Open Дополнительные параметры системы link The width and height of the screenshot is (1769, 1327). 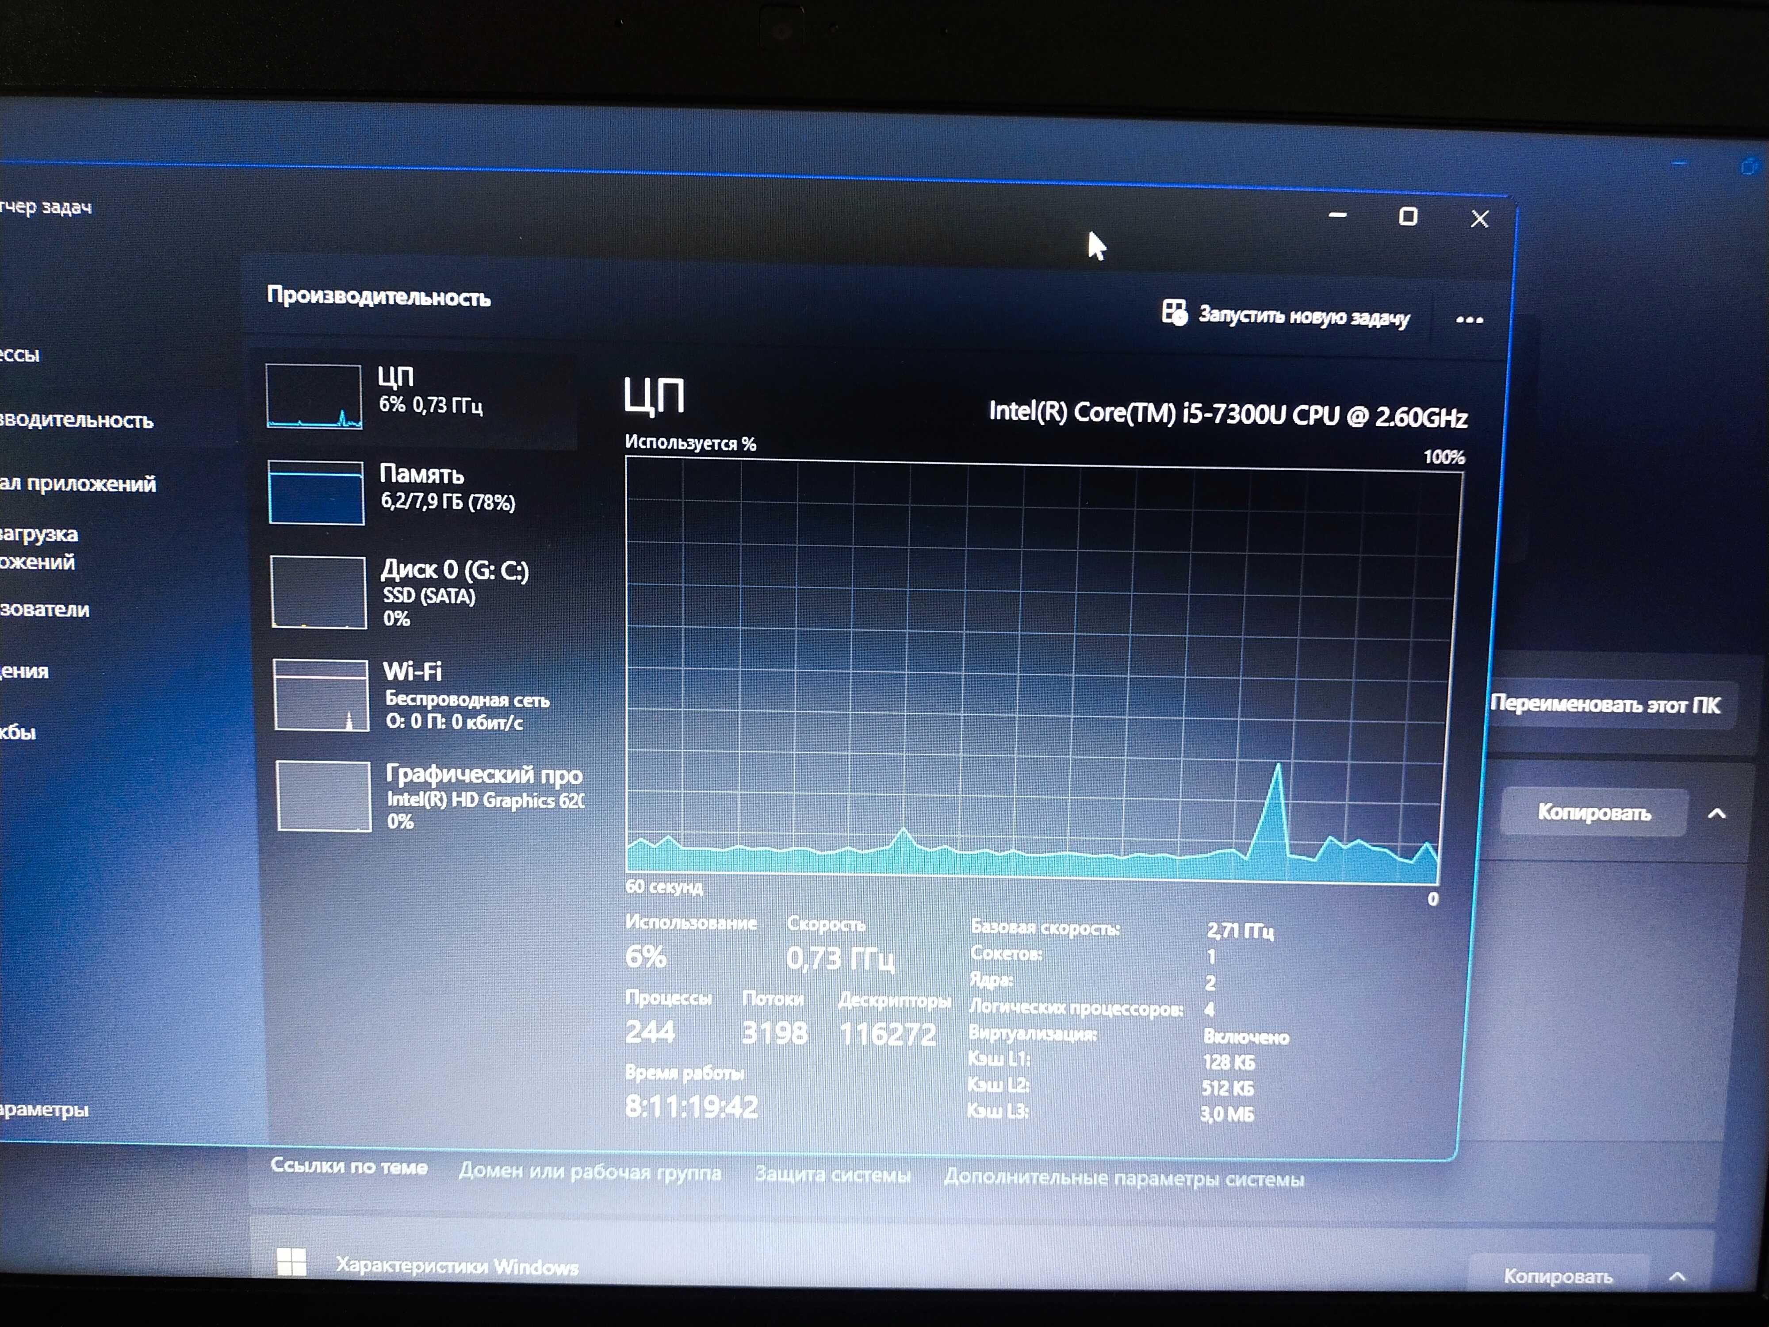click(x=1124, y=1178)
